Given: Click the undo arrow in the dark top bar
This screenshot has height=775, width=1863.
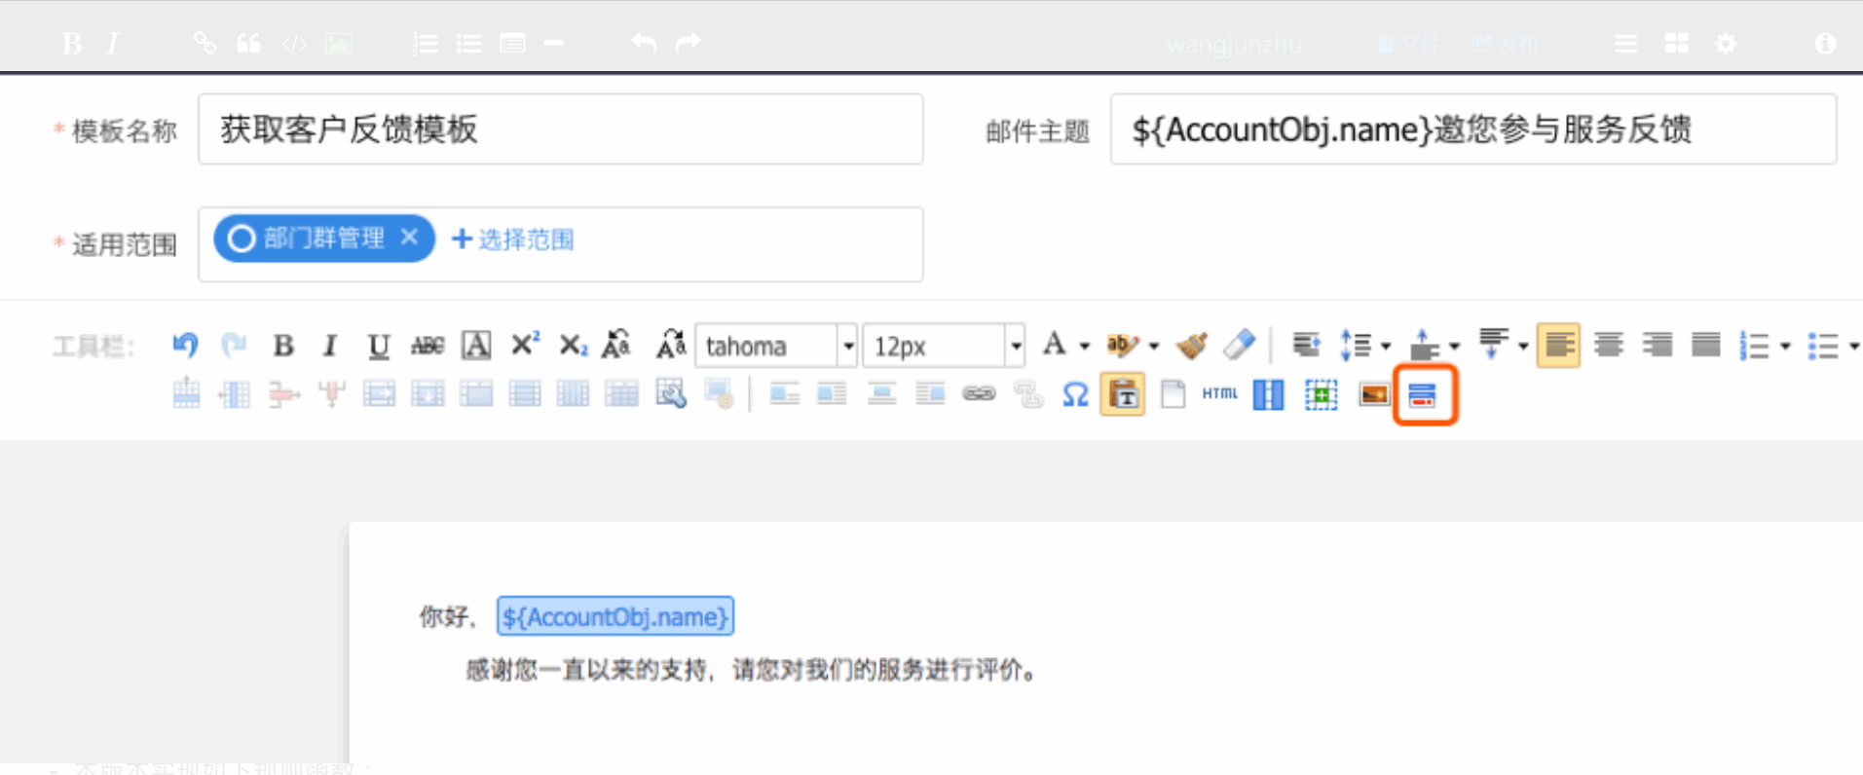Looking at the screenshot, I should tap(644, 43).
